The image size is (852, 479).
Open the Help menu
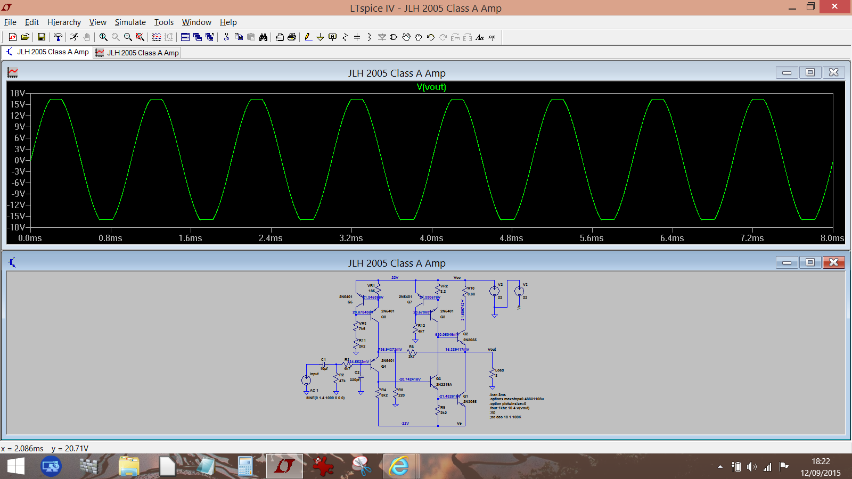tap(228, 22)
